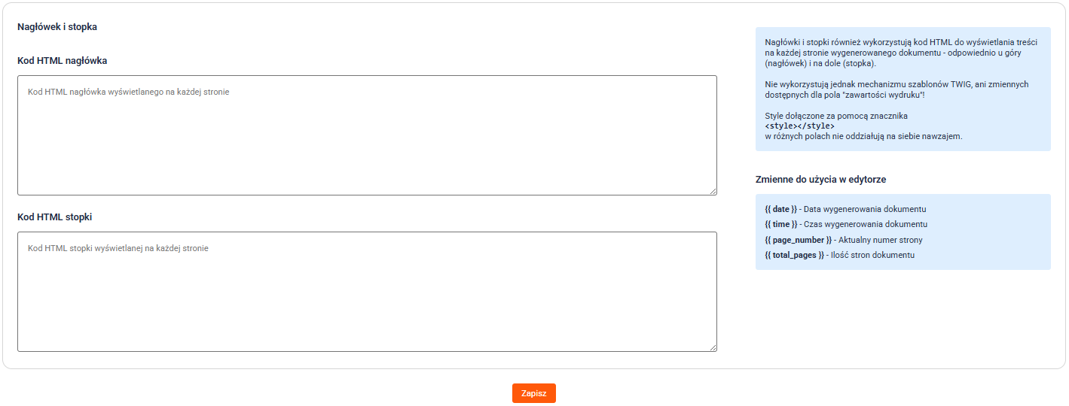Click the footer textarea resize handle
1069x406 pixels.
pos(713,347)
